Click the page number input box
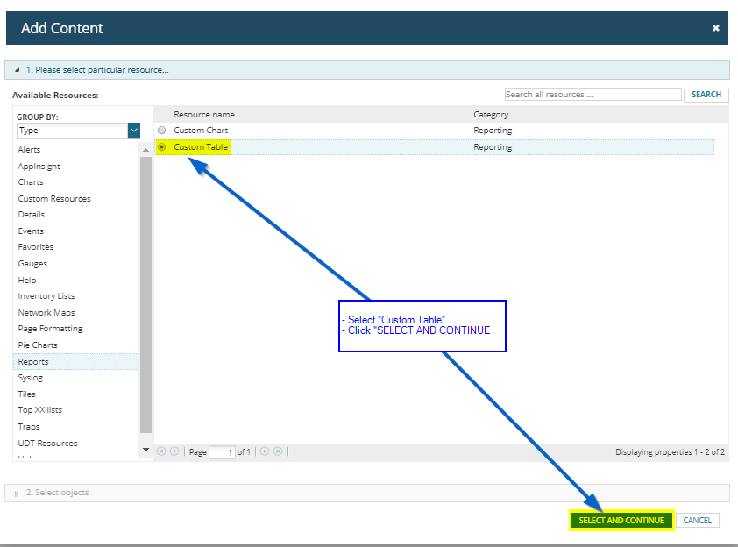Screen dimensions: 738x547 coord(222,452)
